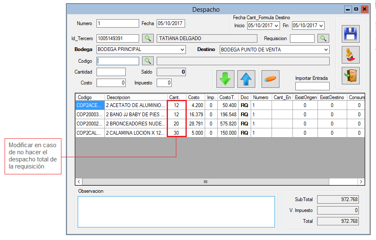This screenshot has width=376, height=240.
Task: Click the Cant. cell showing 30
Action: coord(176,133)
